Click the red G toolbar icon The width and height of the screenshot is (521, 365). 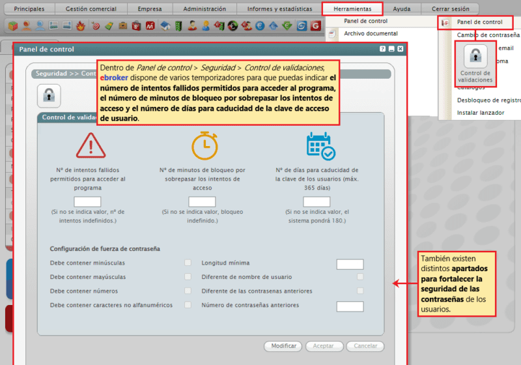tap(315, 25)
